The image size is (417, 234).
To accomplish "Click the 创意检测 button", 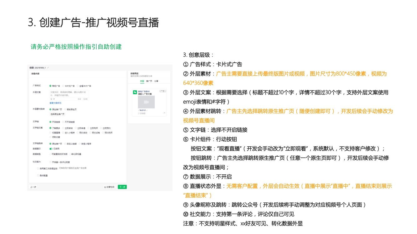I will [x=109, y=187].
